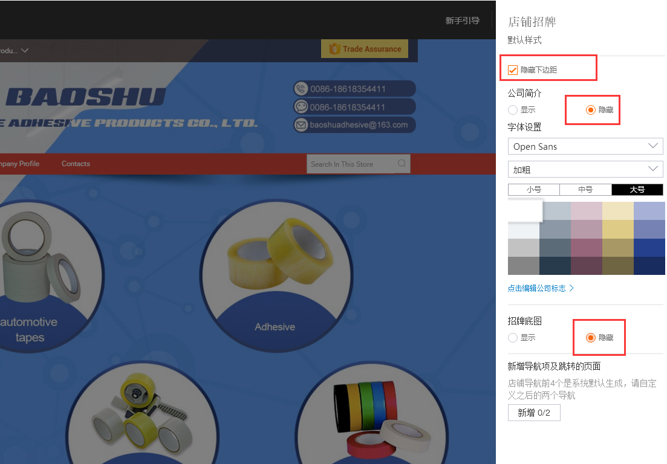The height and width of the screenshot is (464, 667).
Task: Click the 字体设置 section label
Action: coord(524,127)
